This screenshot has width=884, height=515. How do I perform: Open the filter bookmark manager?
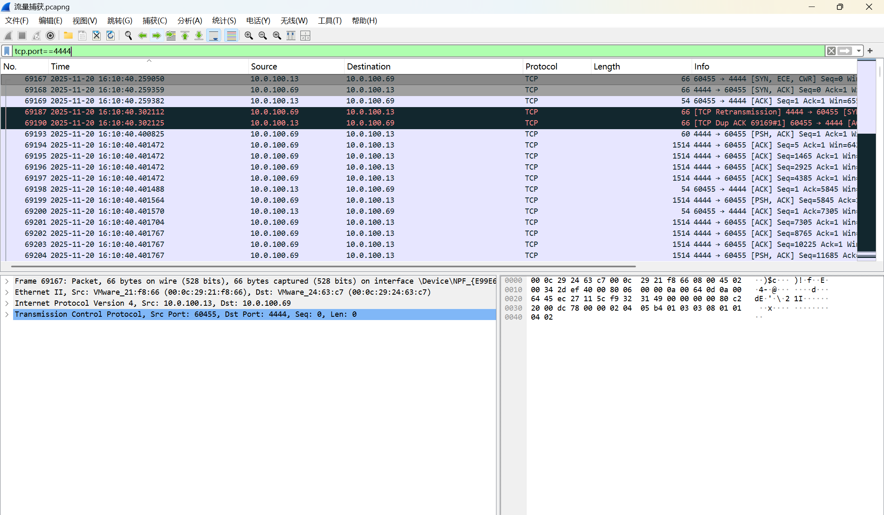click(7, 51)
